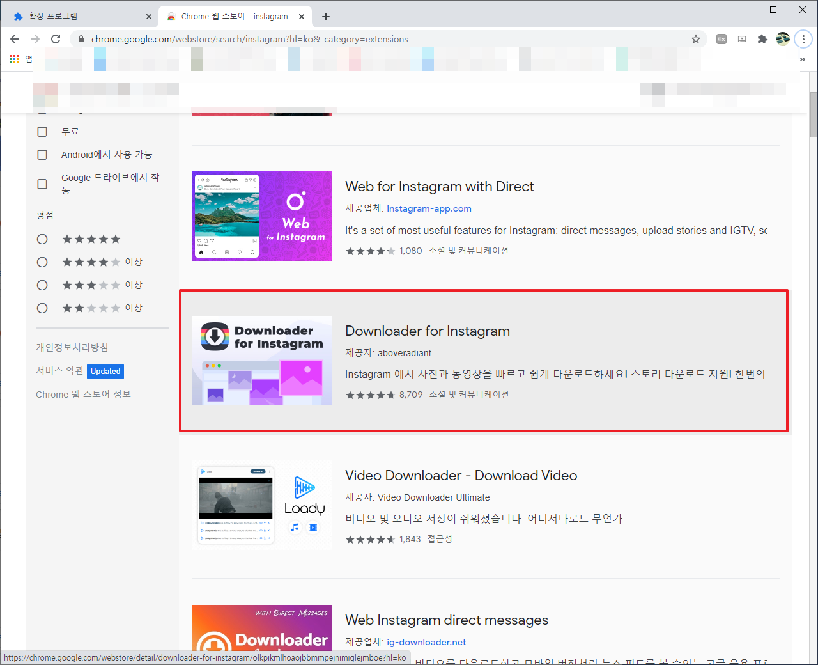Image resolution: width=818 pixels, height=665 pixels.
Task: Click the 1,843 rating count
Action: point(410,539)
